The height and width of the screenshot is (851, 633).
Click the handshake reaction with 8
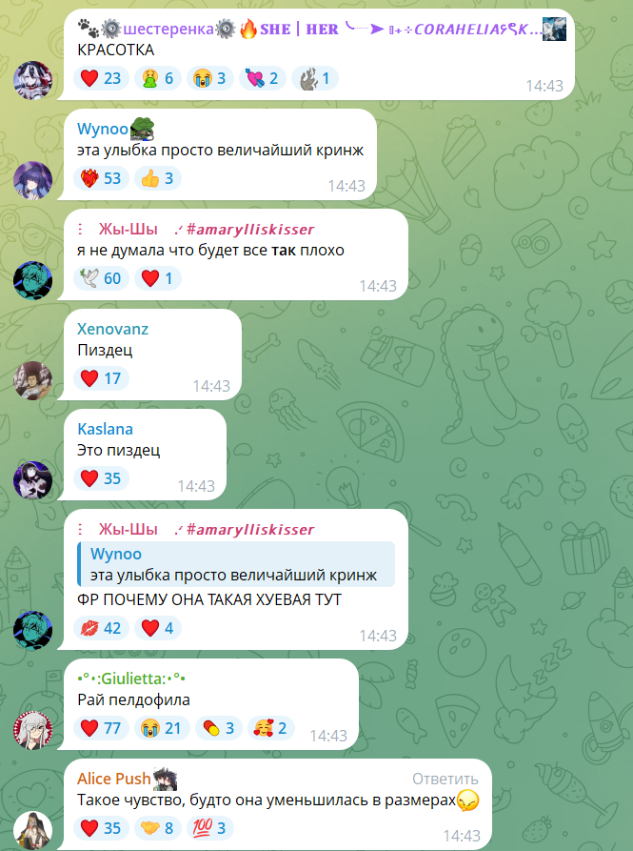point(157,828)
